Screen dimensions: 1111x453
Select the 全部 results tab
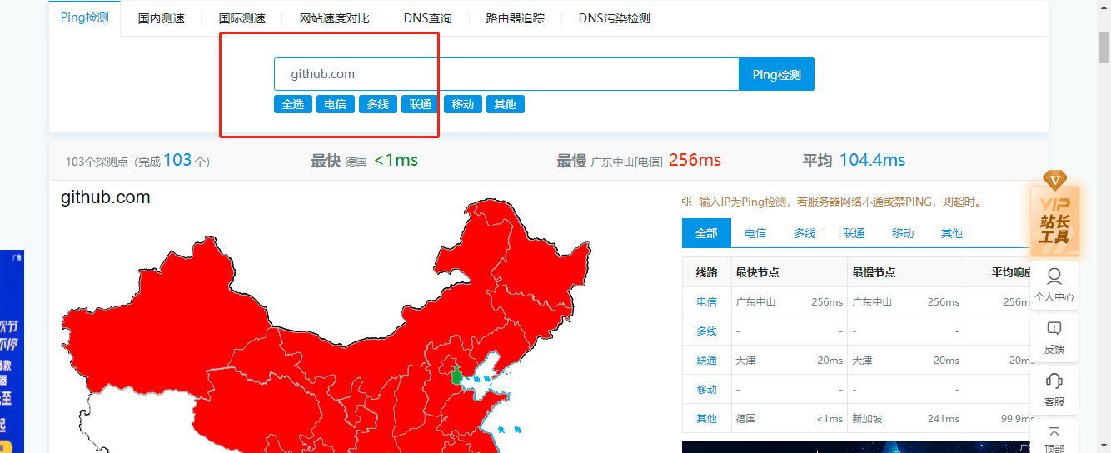pos(706,233)
